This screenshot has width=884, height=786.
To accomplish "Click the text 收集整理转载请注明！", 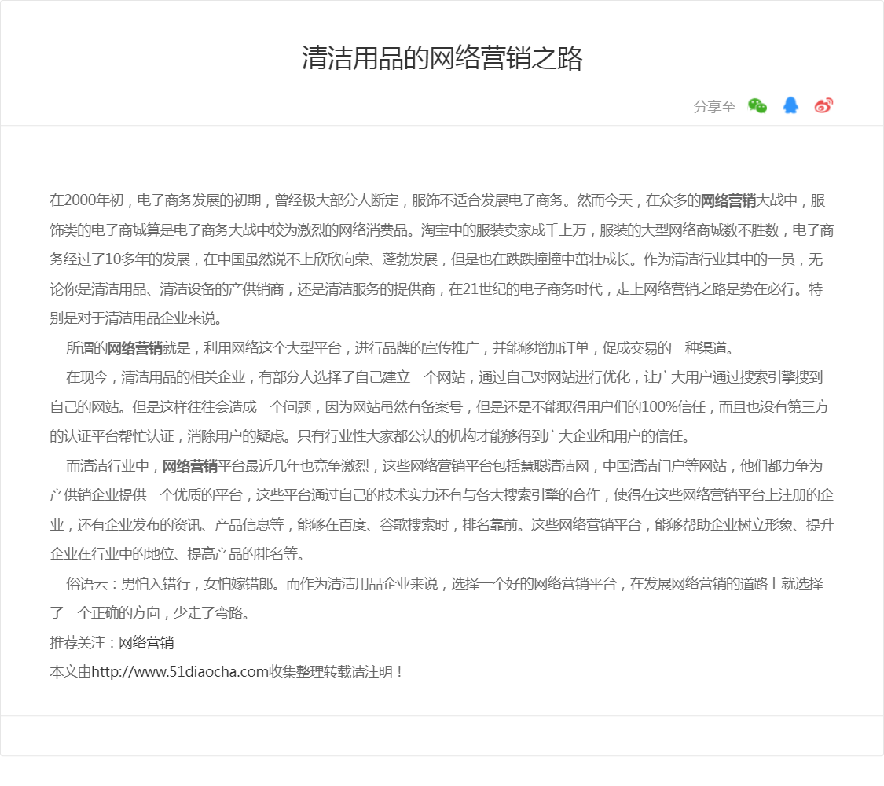I will [336, 672].
